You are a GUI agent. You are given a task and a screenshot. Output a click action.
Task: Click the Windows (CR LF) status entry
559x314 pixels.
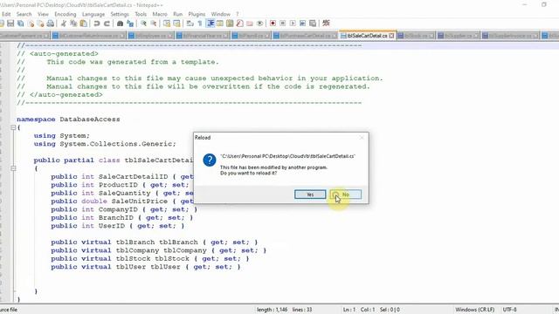[475, 310]
